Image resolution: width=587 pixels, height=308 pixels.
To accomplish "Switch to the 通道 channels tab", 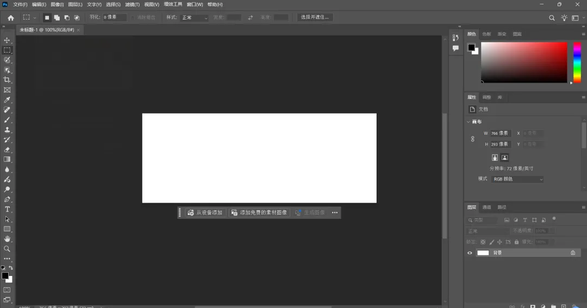I will (x=486, y=208).
